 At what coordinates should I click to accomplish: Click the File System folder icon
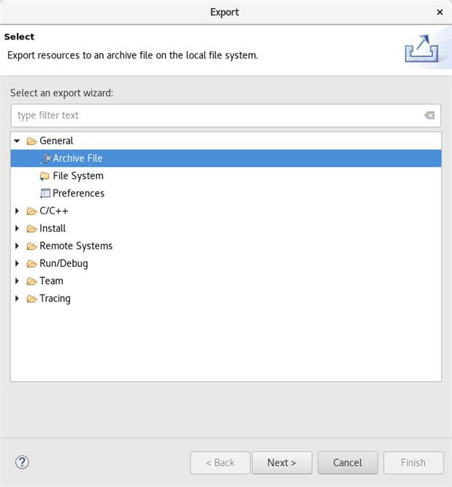45,175
